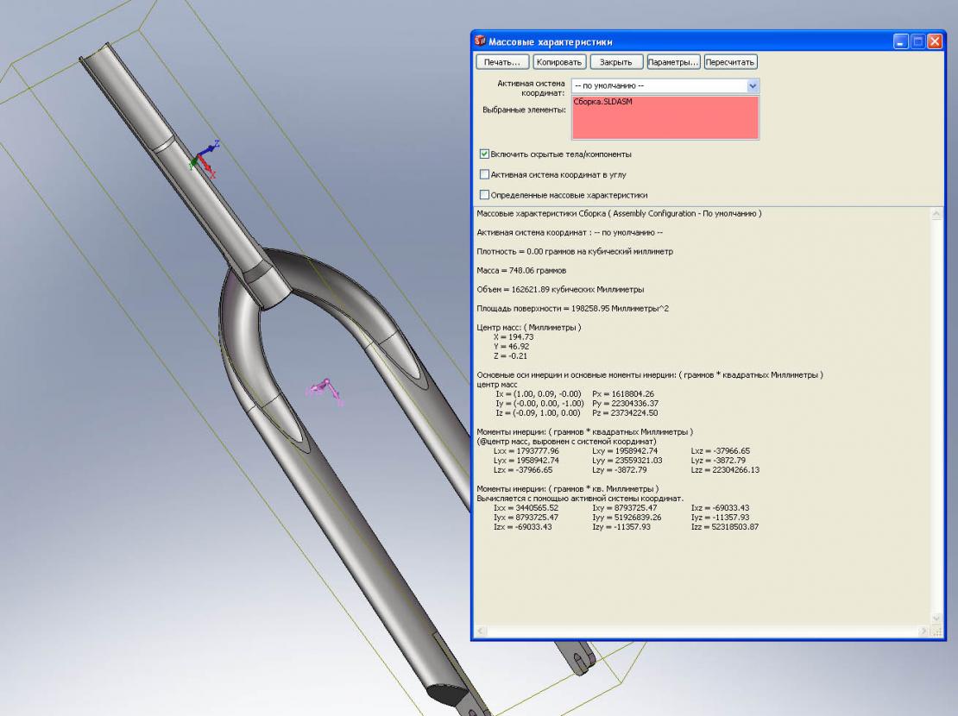Close the dialog with the red X
958x716 pixels.
935,41
